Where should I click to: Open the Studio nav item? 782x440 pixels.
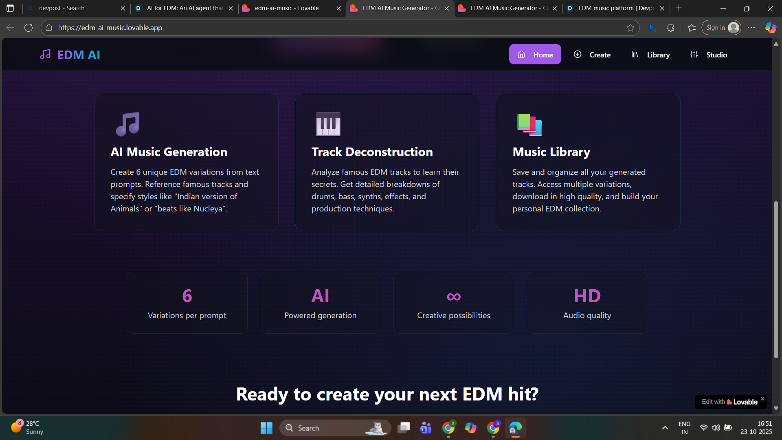coord(709,55)
